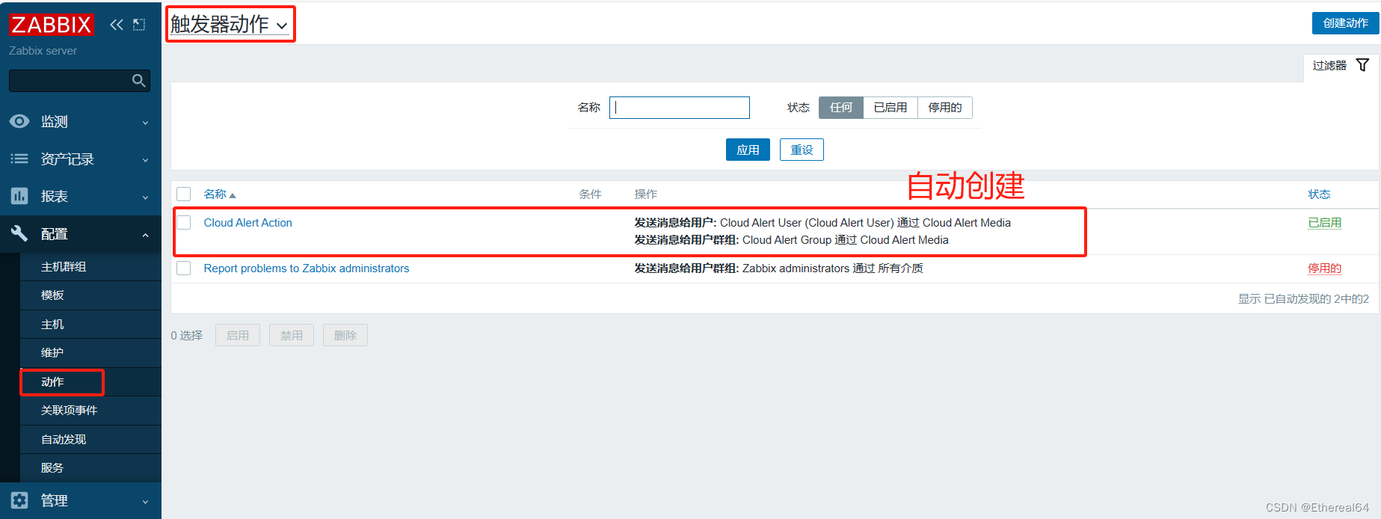The image size is (1381, 519).
Task: Click the sidebar search magnifier icon
Action: point(138,81)
